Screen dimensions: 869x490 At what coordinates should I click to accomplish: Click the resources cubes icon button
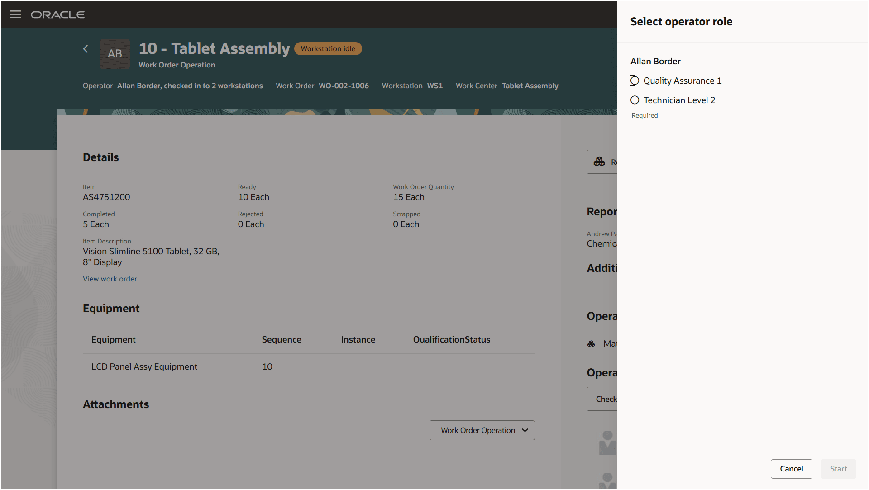[602, 162]
